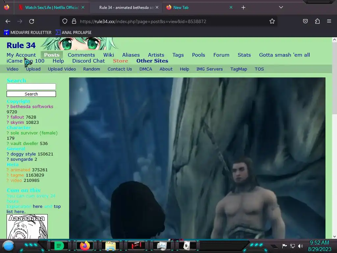
Task: Open network status tray icon
Action: (293, 246)
